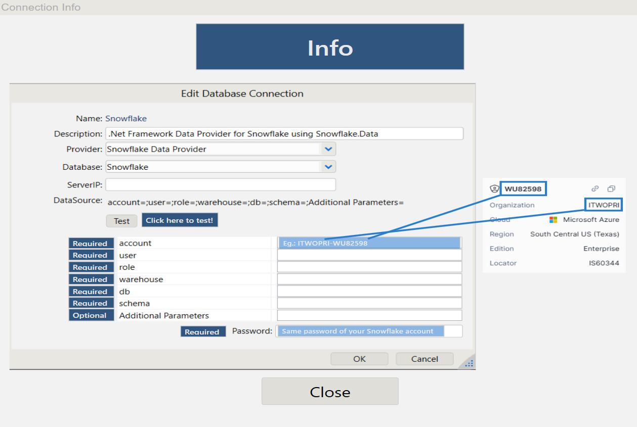Click the db value field
Image resolution: width=637 pixels, height=427 pixels.
pos(369,291)
